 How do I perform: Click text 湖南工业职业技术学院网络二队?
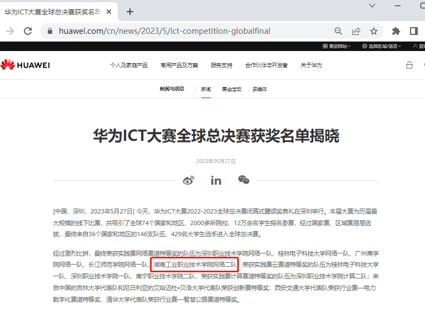click(x=195, y=265)
